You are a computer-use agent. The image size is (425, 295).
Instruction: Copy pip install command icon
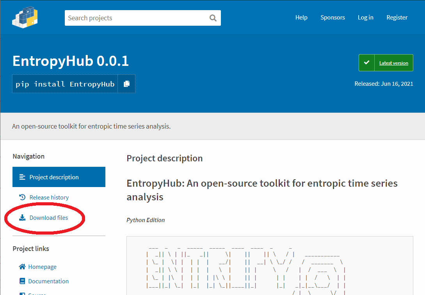pos(126,84)
